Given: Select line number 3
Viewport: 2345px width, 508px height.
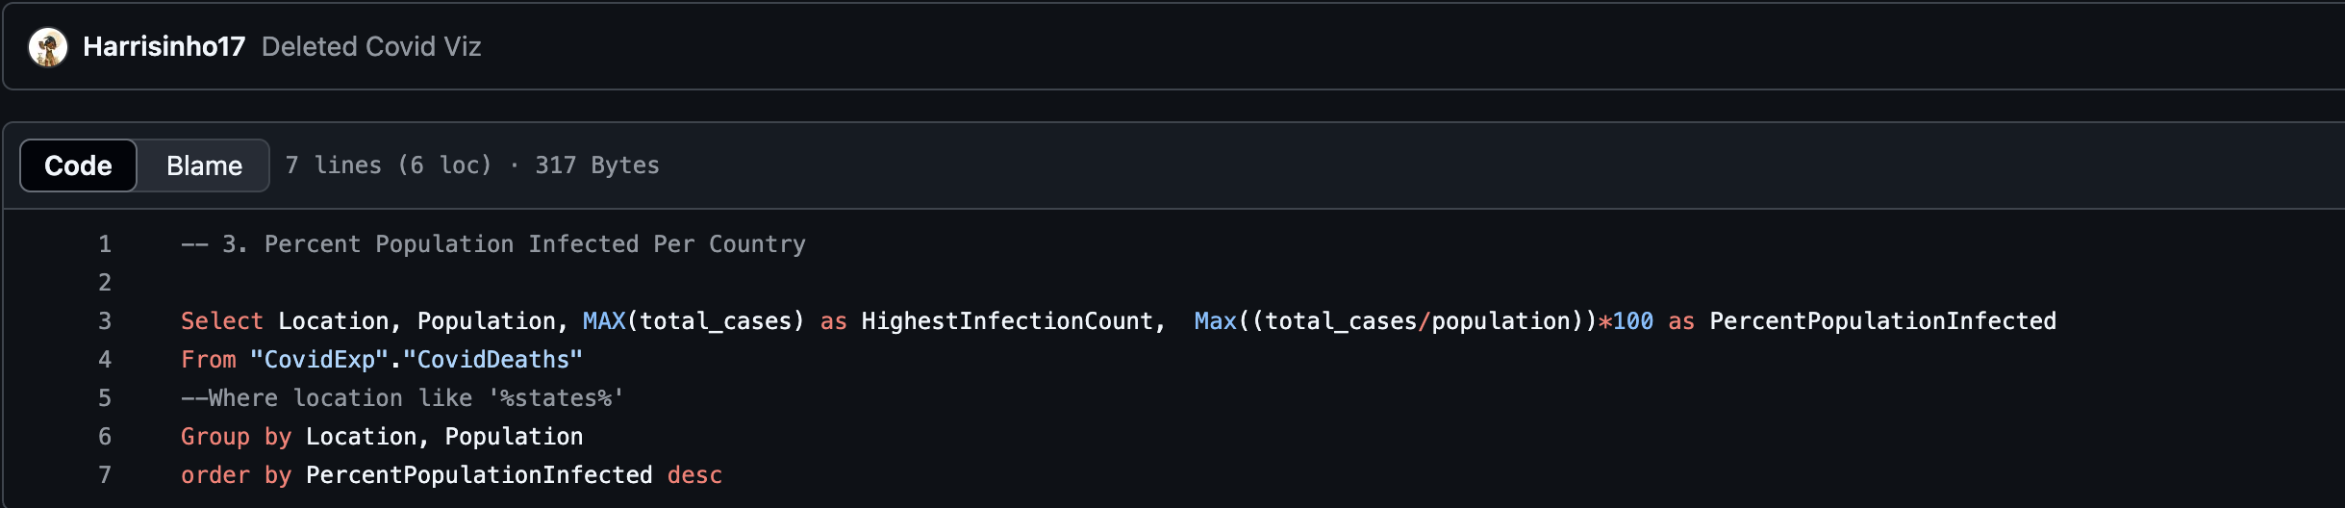Looking at the screenshot, I should [x=105, y=321].
